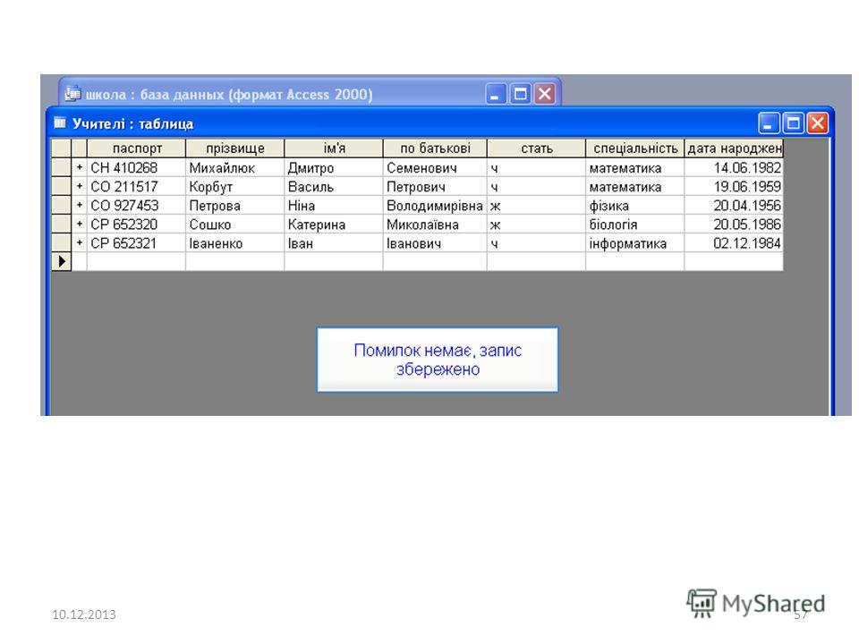Click the surname cell 'Михайлюк'
The width and height of the screenshot is (859, 644).
pyautogui.click(x=235, y=167)
